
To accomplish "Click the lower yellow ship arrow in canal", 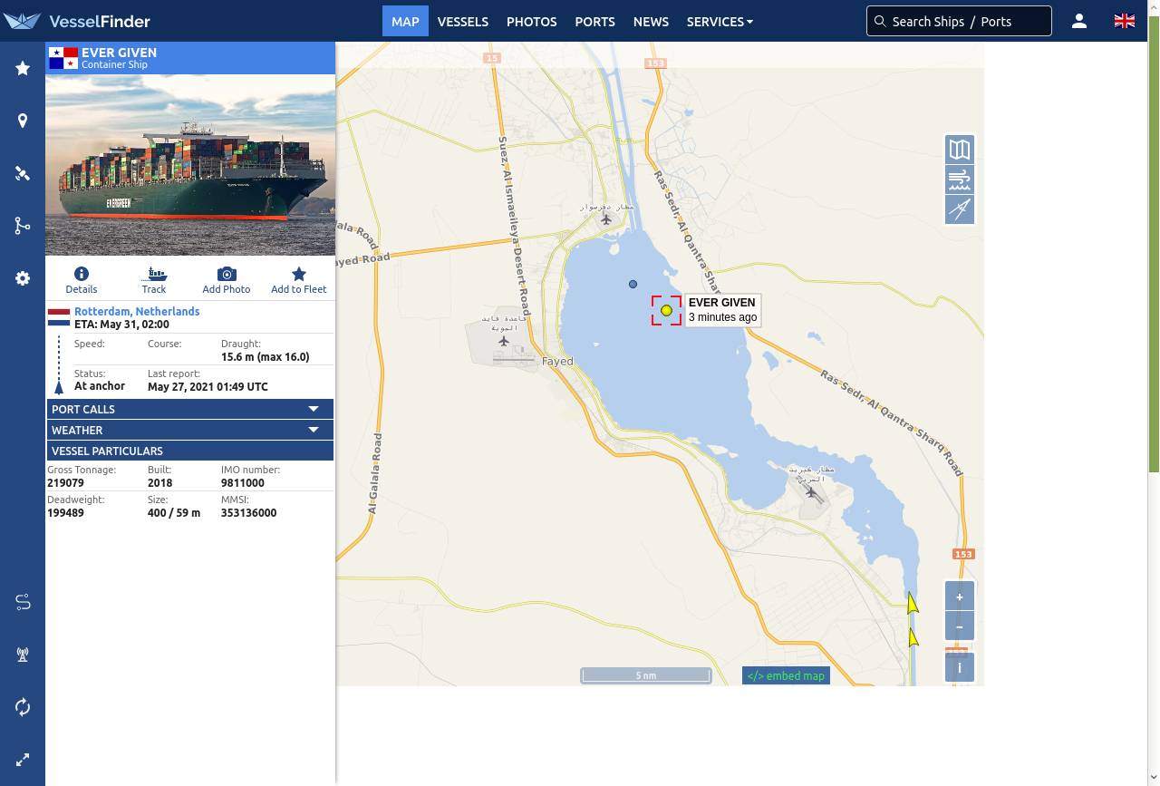I will click(913, 637).
